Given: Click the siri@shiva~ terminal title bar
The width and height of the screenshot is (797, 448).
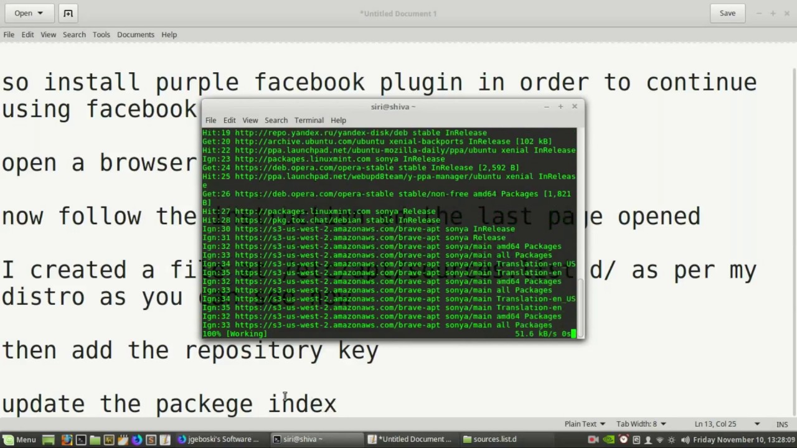Looking at the screenshot, I should [x=393, y=106].
